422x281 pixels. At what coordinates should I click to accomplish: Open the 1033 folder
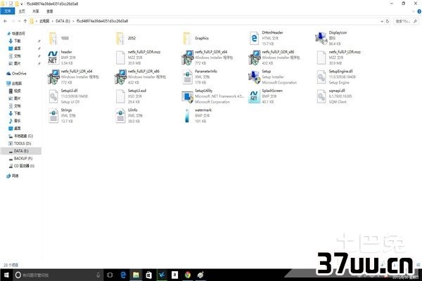53,39
